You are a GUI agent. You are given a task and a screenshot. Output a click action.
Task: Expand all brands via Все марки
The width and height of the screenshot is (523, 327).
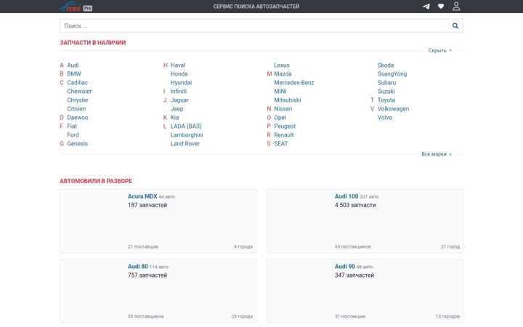[x=437, y=154]
